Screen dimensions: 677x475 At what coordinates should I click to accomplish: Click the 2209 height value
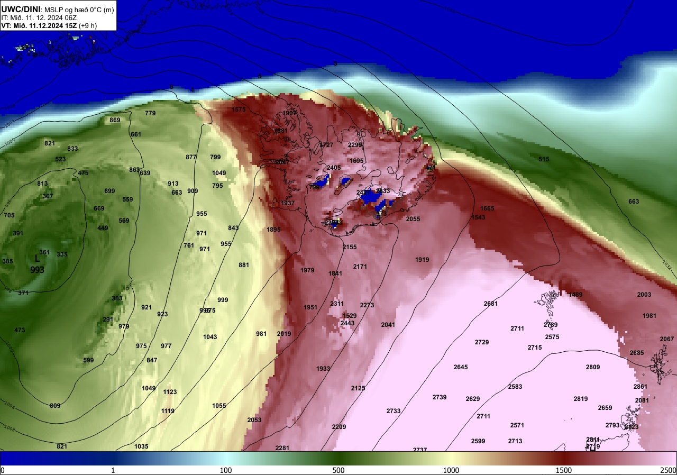click(339, 427)
